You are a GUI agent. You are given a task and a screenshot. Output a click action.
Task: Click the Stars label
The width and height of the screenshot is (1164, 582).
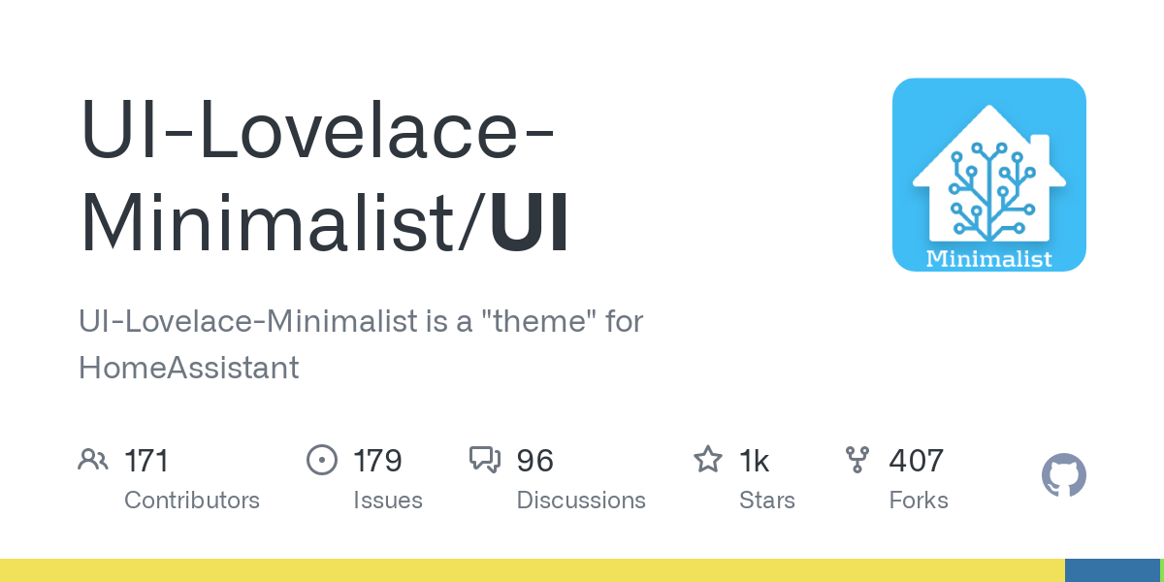[767, 501]
